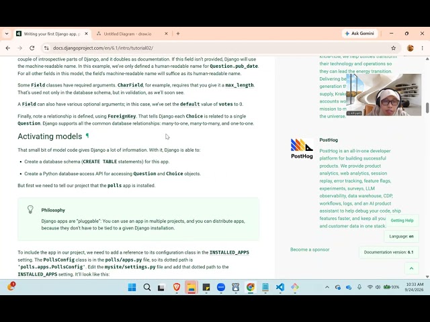Screen dimensions: 430x322
Task: Open File Explorer from taskbar
Action: click(x=191, y=287)
